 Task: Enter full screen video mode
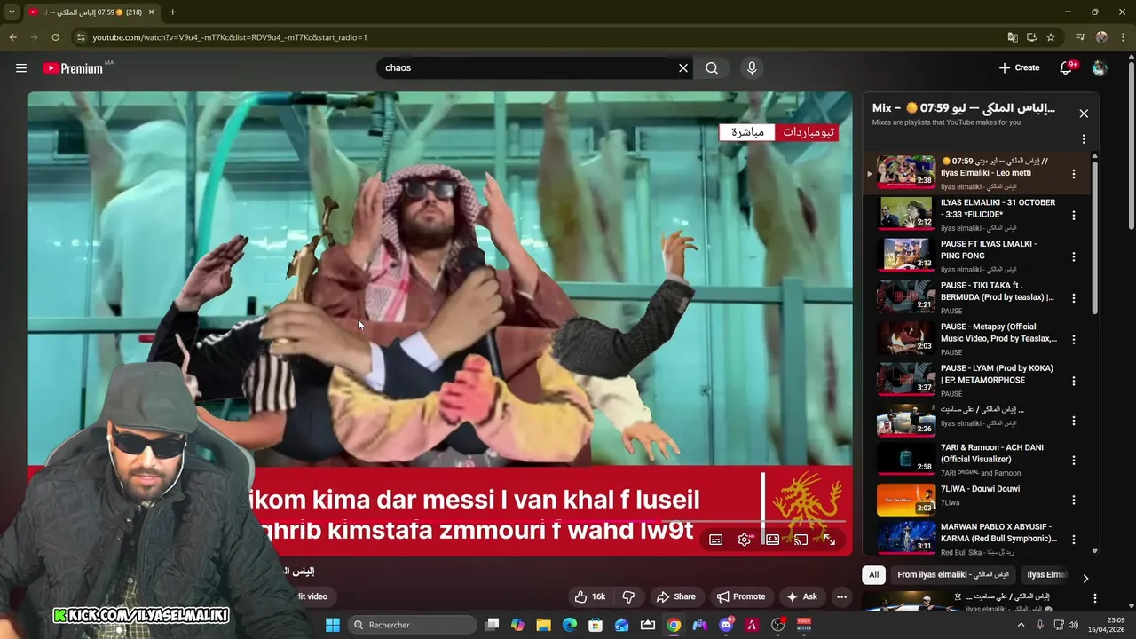point(829,540)
